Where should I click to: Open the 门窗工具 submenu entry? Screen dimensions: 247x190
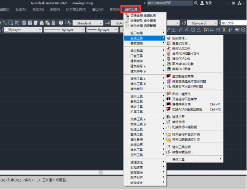pos(144,56)
